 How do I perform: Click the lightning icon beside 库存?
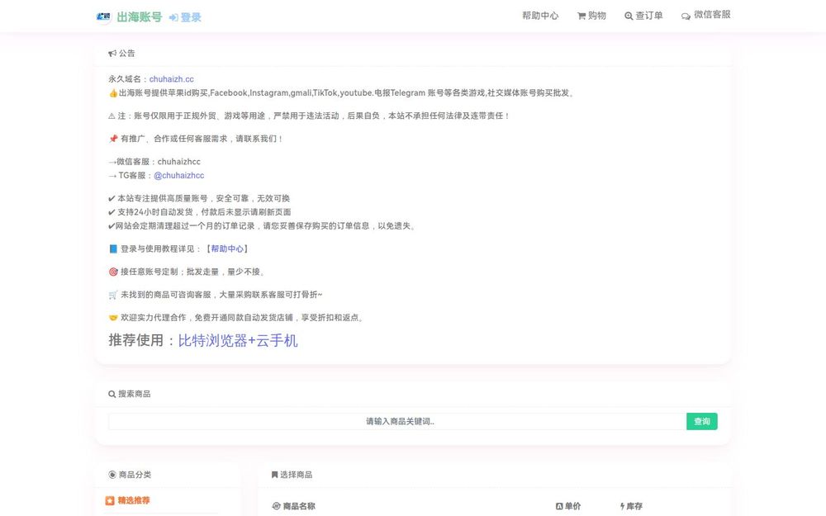[622, 506]
